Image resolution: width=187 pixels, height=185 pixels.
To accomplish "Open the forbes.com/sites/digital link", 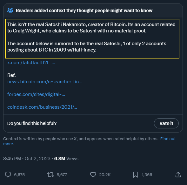I will 36,94.
